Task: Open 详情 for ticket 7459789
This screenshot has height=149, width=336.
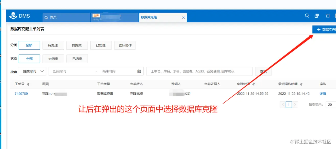Action: [x=323, y=94]
